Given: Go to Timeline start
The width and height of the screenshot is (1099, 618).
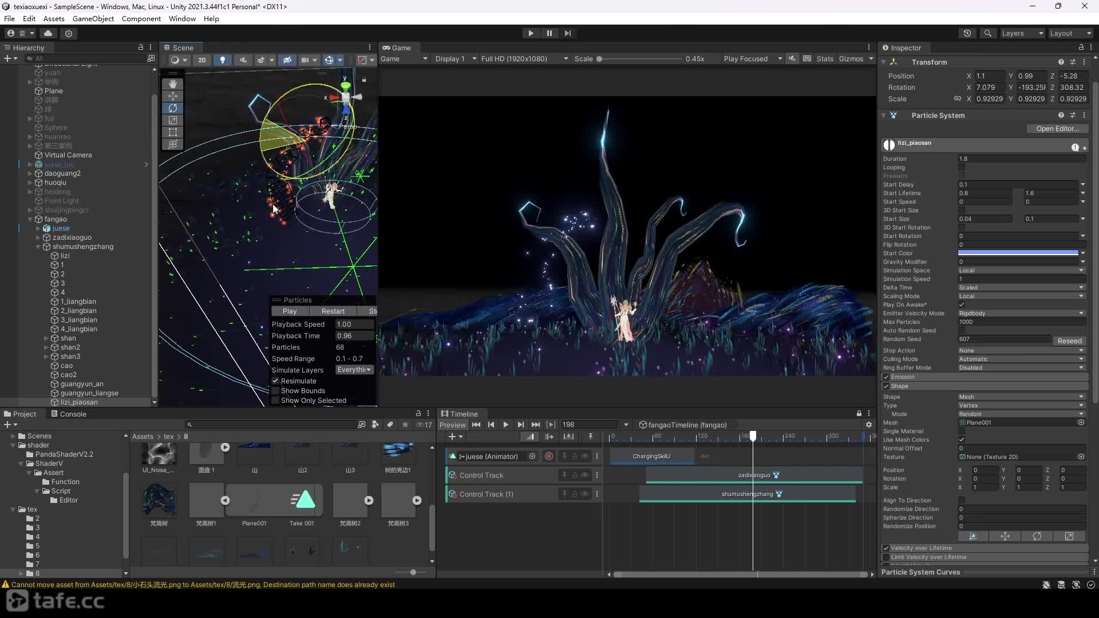Looking at the screenshot, I should tap(476, 425).
